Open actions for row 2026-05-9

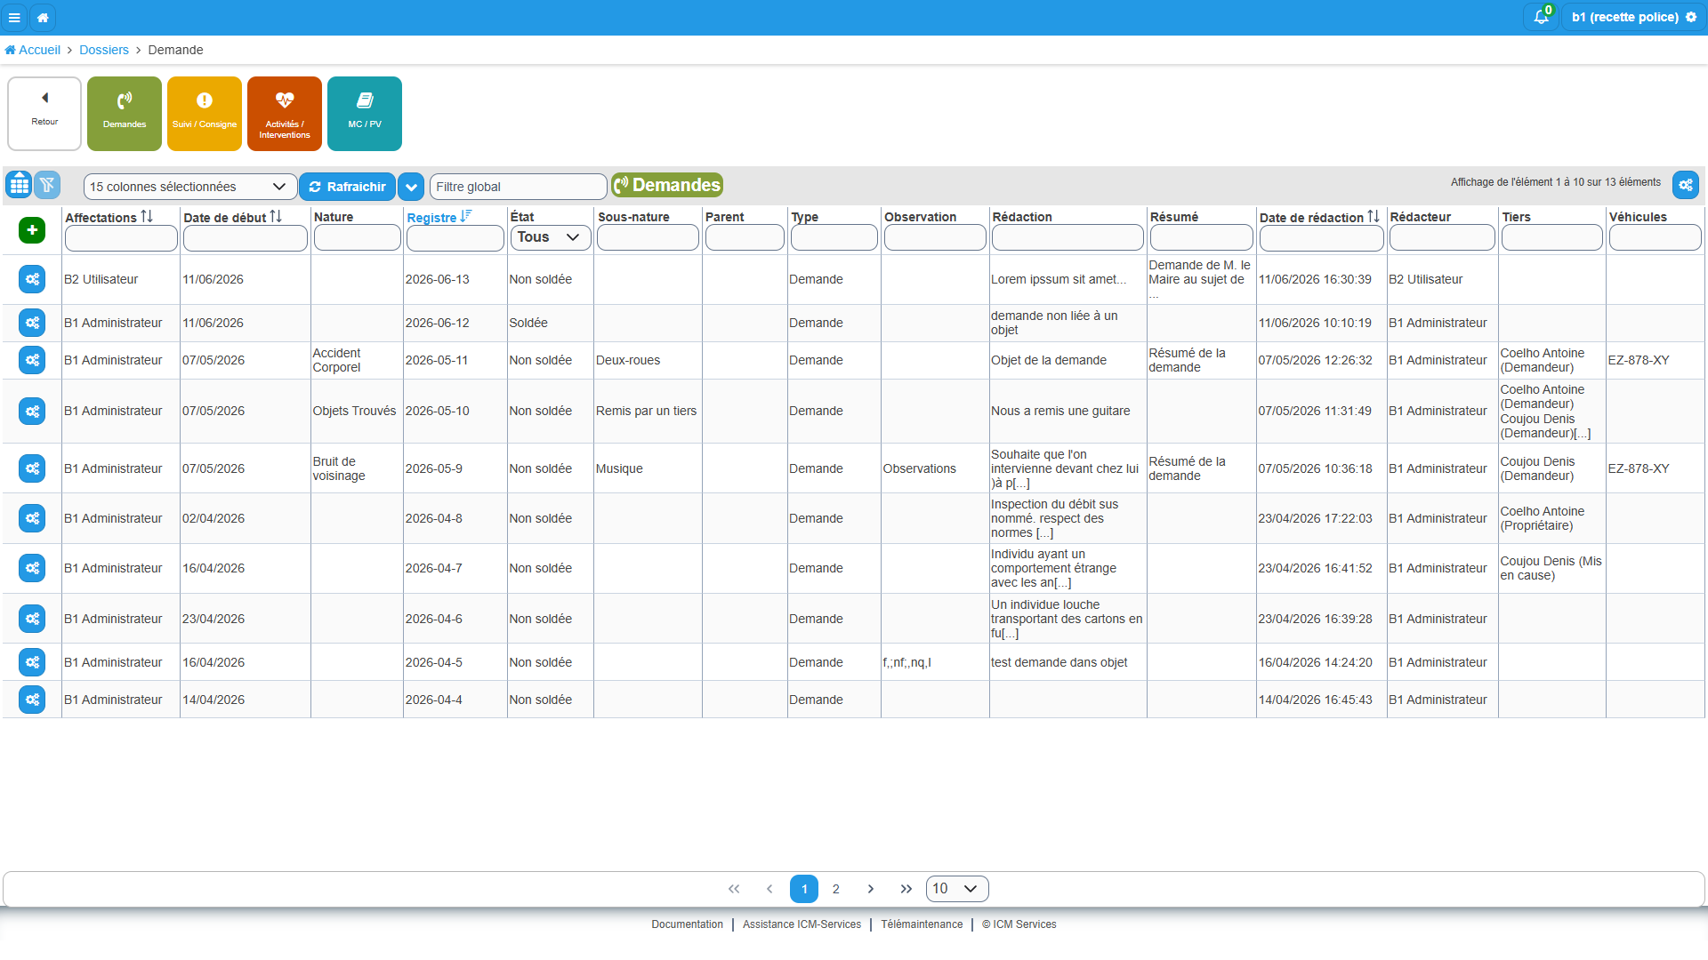pos(32,468)
